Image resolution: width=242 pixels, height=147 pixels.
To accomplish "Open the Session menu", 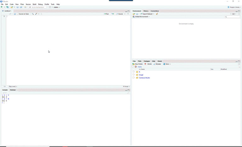I will click(x=28, y=4).
